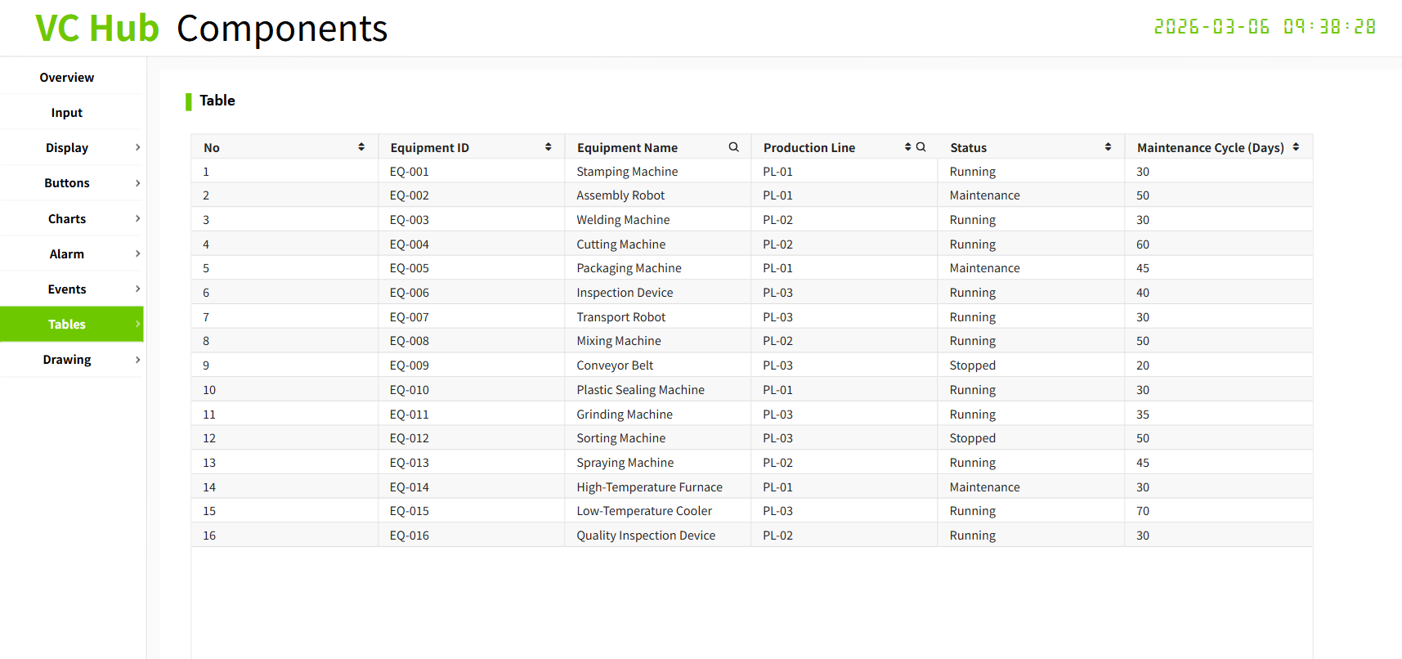Open the Equipment Name search icon
This screenshot has height=659, width=1402.
[x=733, y=147]
